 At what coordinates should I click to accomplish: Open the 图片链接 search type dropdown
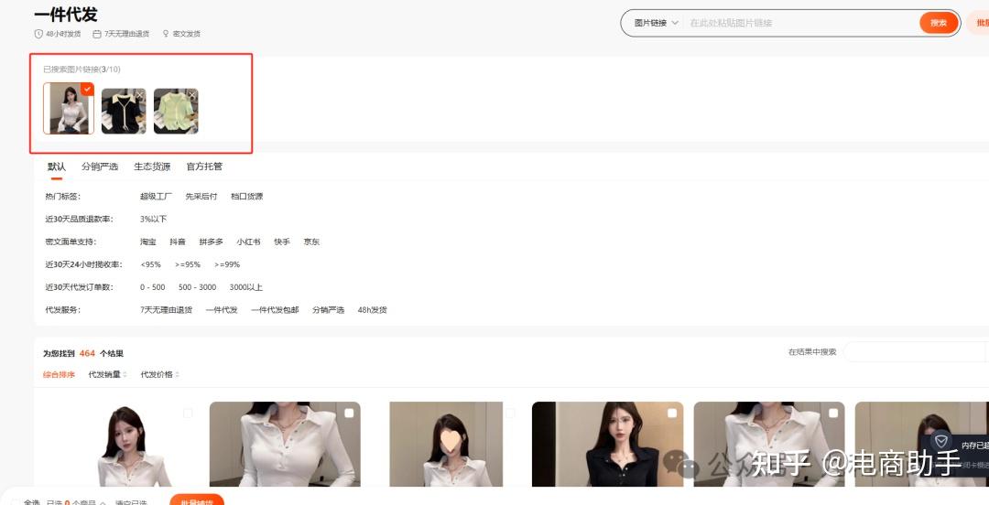[x=656, y=23]
